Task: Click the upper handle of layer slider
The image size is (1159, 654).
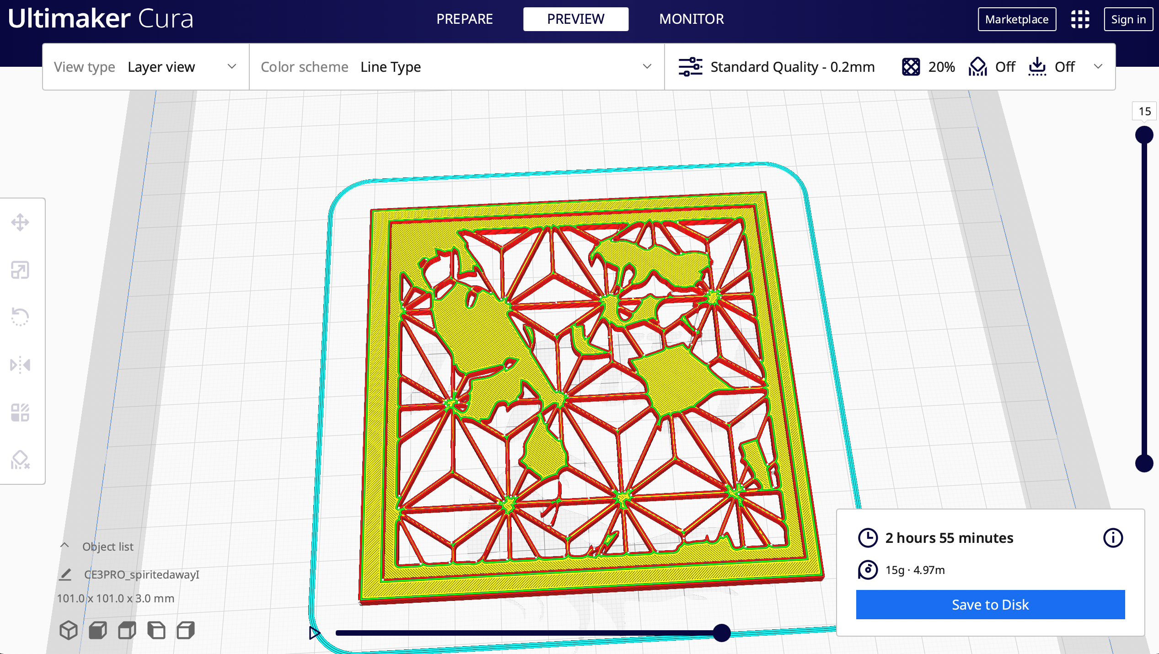Action: coord(1144,135)
